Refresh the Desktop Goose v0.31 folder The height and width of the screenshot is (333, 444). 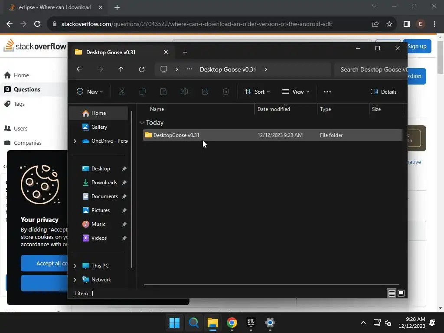click(142, 69)
